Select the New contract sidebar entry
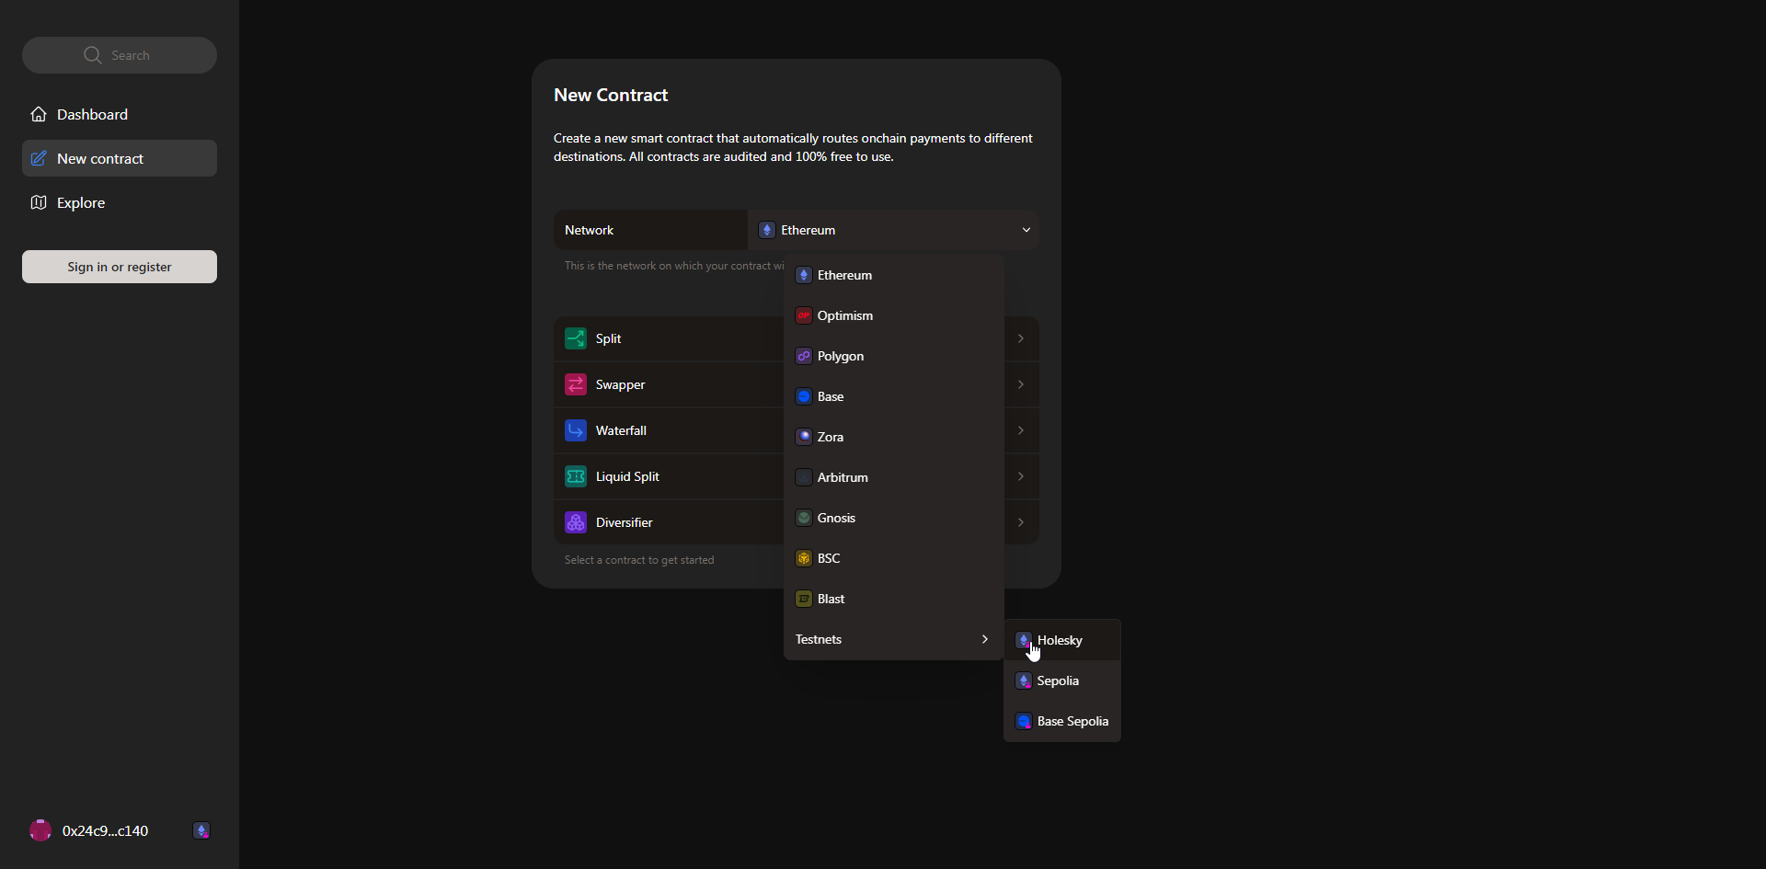Image resolution: width=1766 pixels, height=869 pixels. click(99, 158)
